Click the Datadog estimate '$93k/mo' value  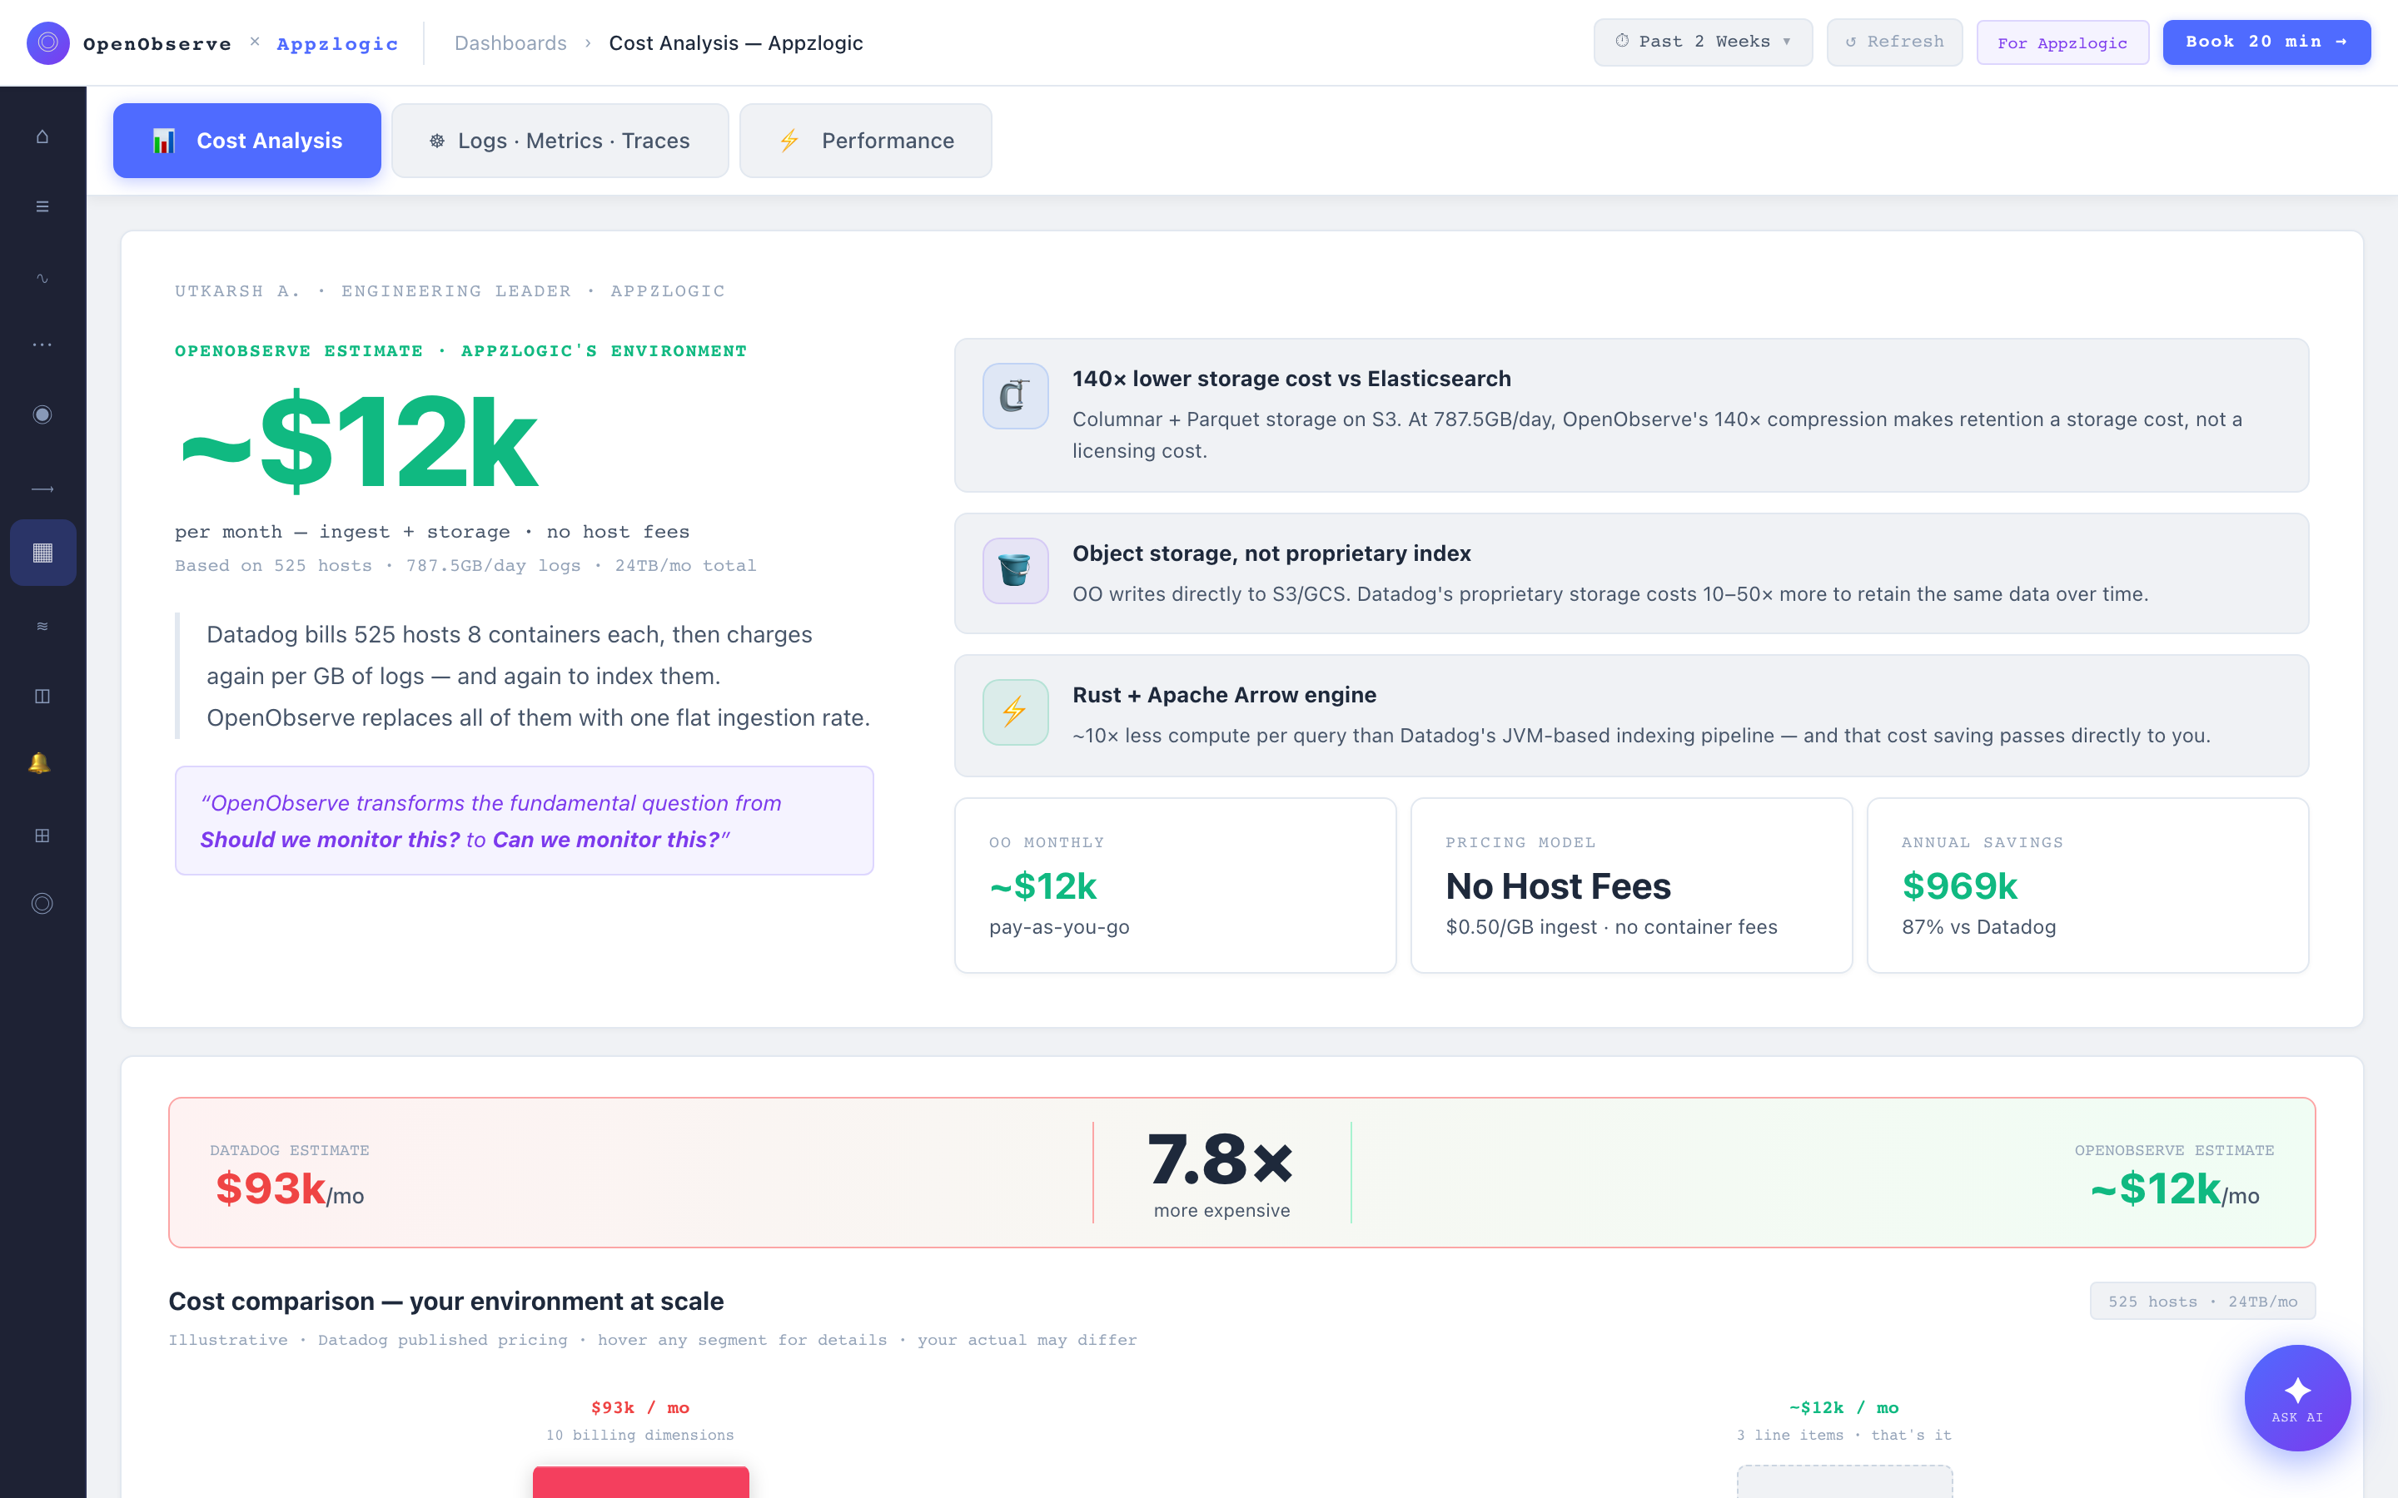[290, 1188]
